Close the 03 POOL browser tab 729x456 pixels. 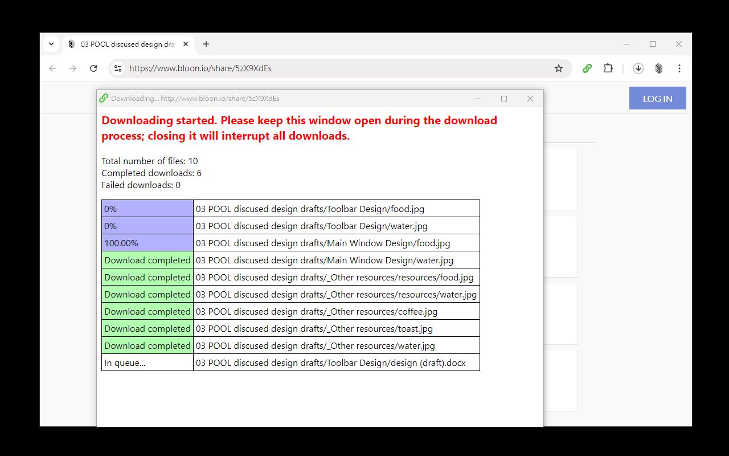pyautogui.click(x=186, y=44)
